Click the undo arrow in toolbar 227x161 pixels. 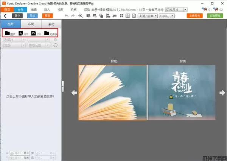pos(67,16)
